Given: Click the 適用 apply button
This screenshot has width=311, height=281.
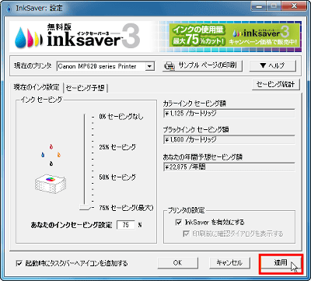Looking at the screenshot, I should tap(281, 263).
